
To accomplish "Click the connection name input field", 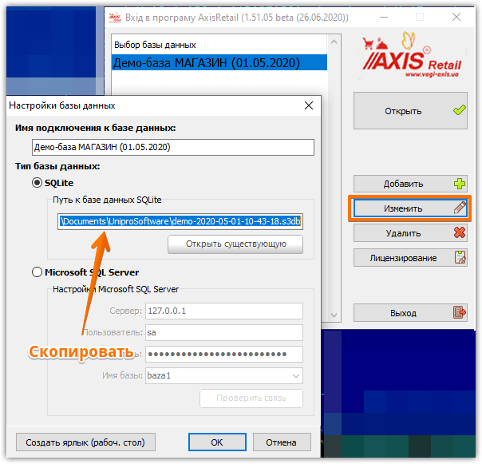I will (x=173, y=147).
